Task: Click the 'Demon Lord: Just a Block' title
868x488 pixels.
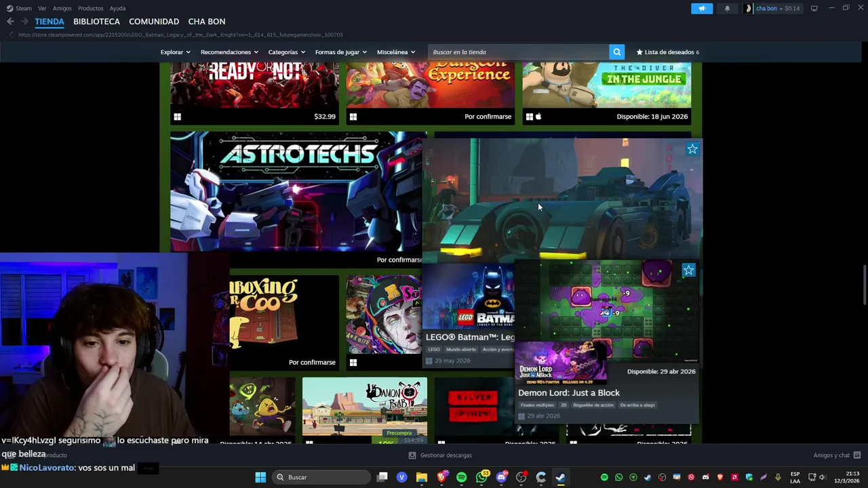Action: point(569,392)
